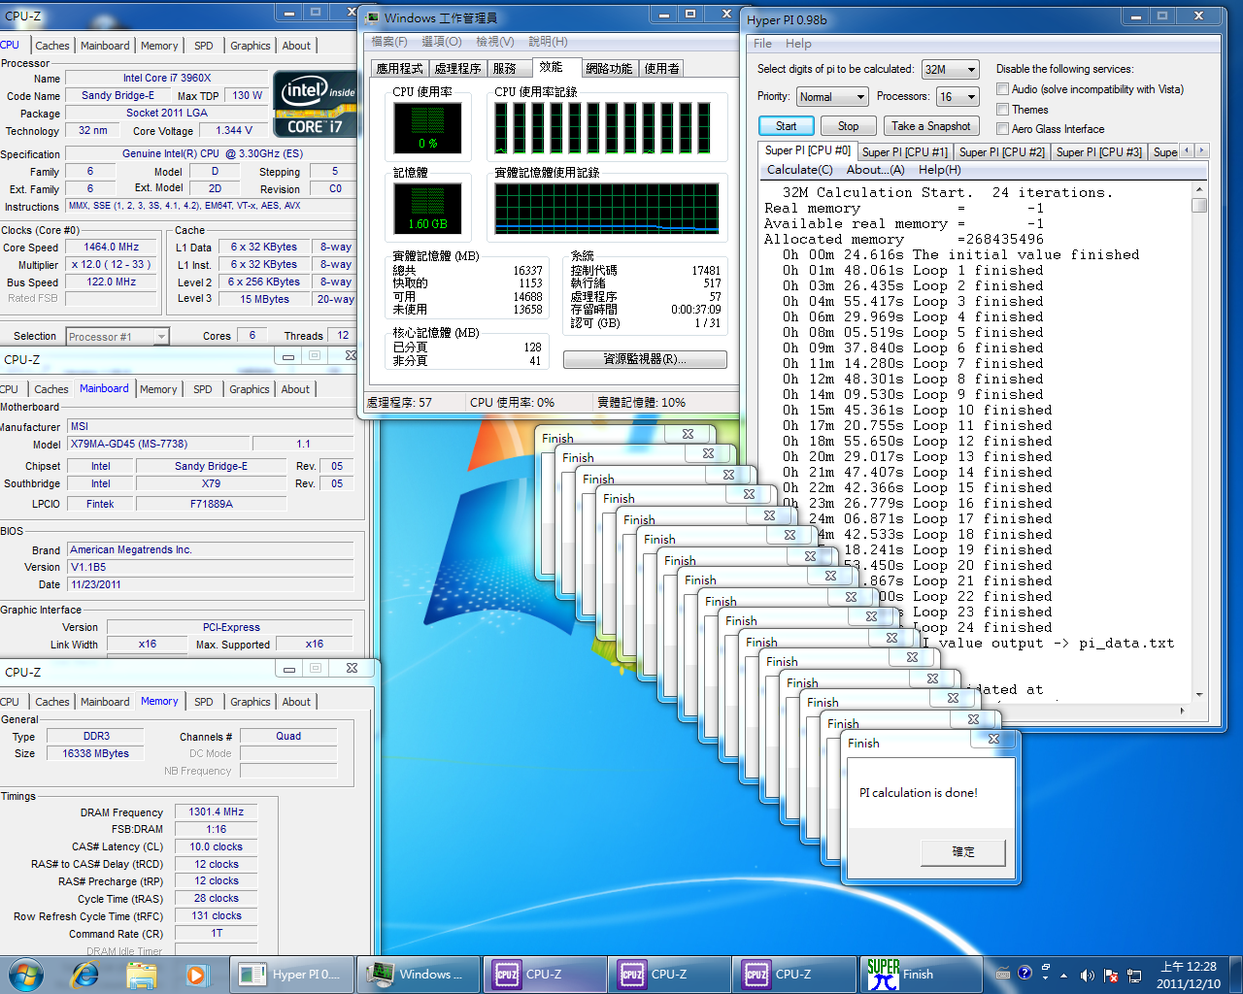Open the 選項(O) menu in Task Manager
Screen dimensions: 1243x994
click(441, 42)
